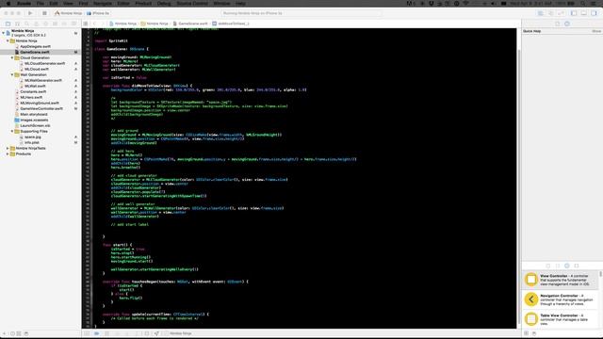
Task: Open MLCloud.swift file
Action: click(x=37, y=69)
